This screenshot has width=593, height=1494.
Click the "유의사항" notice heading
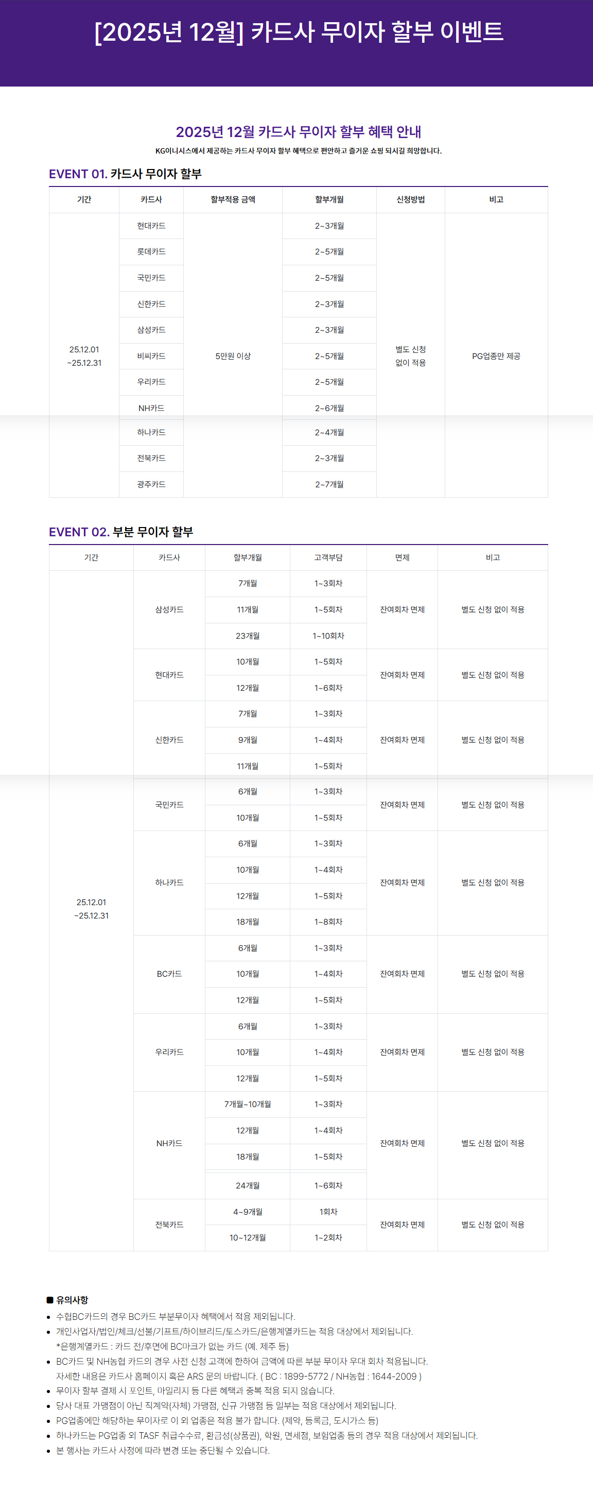(72, 1300)
